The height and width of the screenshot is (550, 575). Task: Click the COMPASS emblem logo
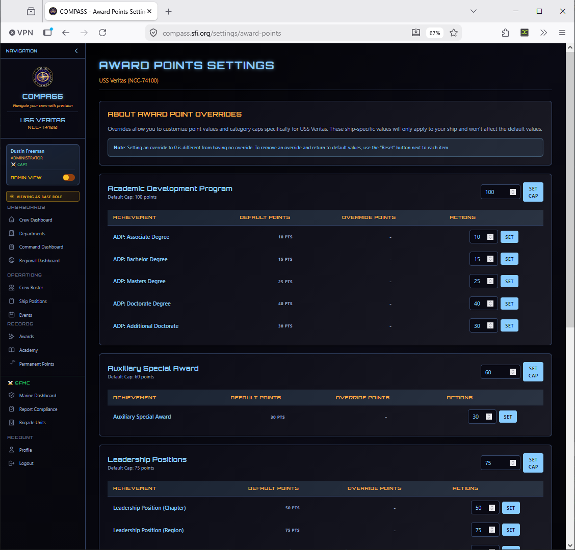point(43,77)
